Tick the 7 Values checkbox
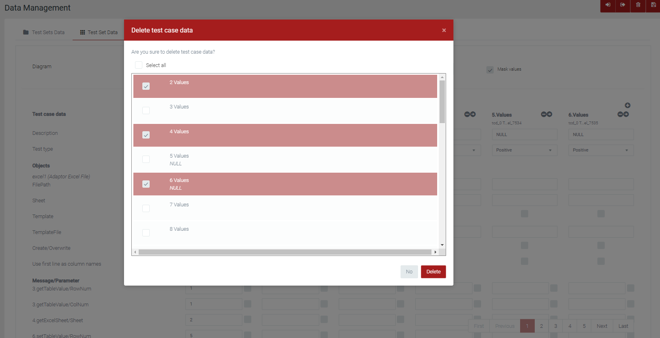This screenshot has width=660, height=338. [x=146, y=208]
